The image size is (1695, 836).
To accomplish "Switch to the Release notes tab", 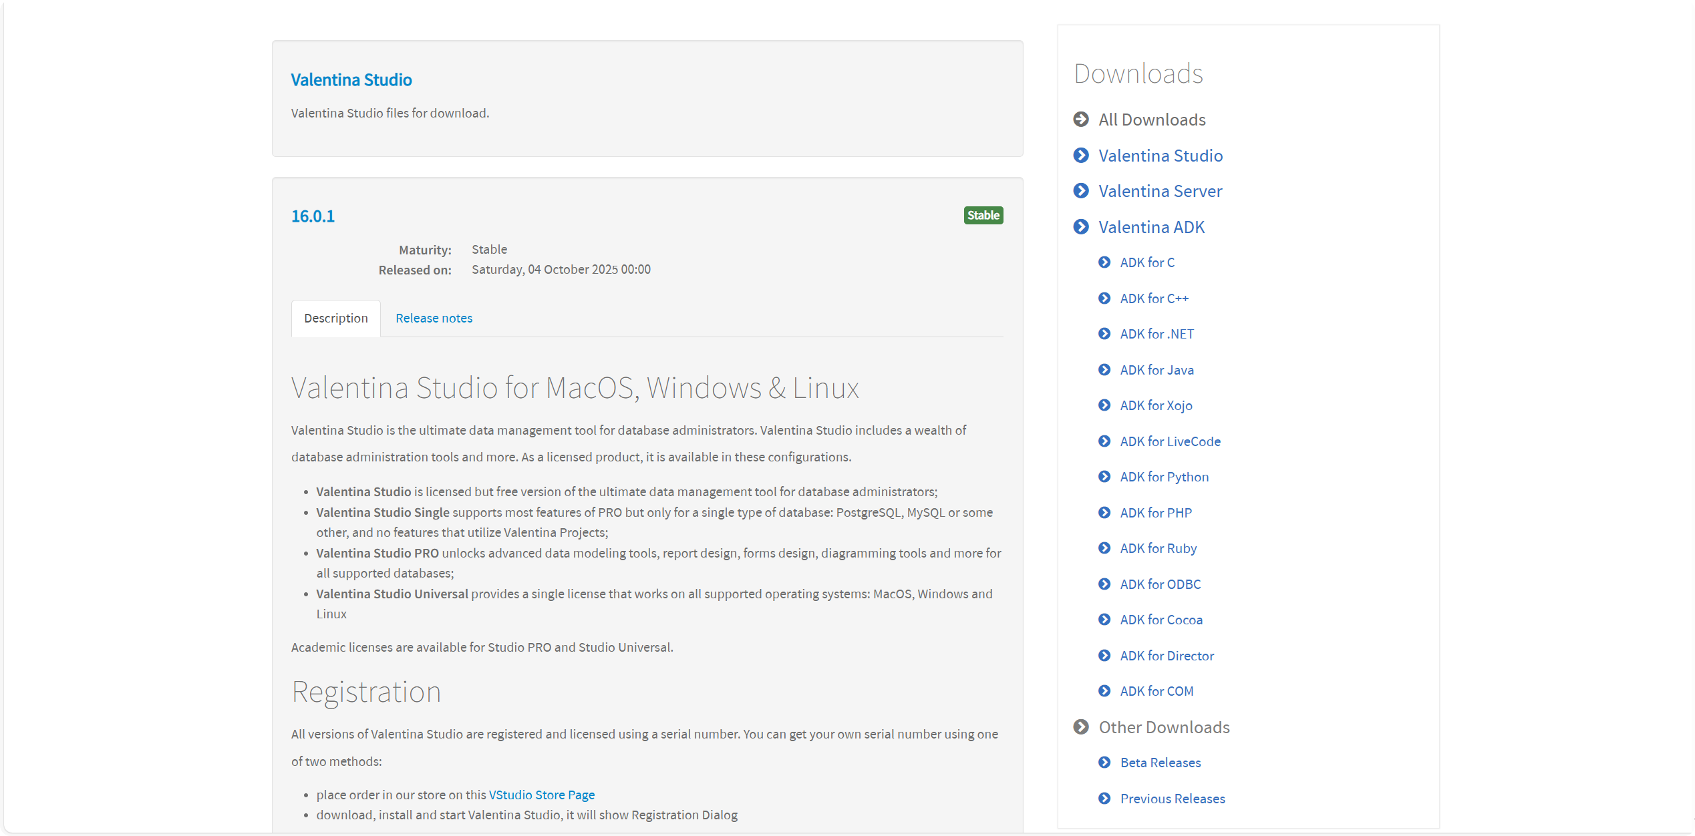I will (x=434, y=319).
